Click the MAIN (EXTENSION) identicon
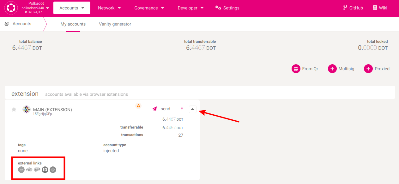 click(x=27, y=109)
